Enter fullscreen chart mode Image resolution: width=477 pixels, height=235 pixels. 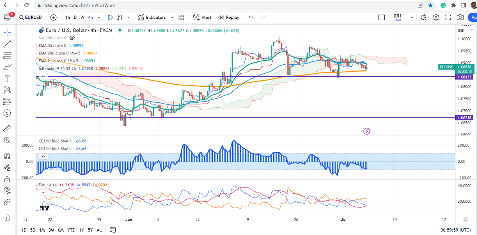click(x=448, y=18)
